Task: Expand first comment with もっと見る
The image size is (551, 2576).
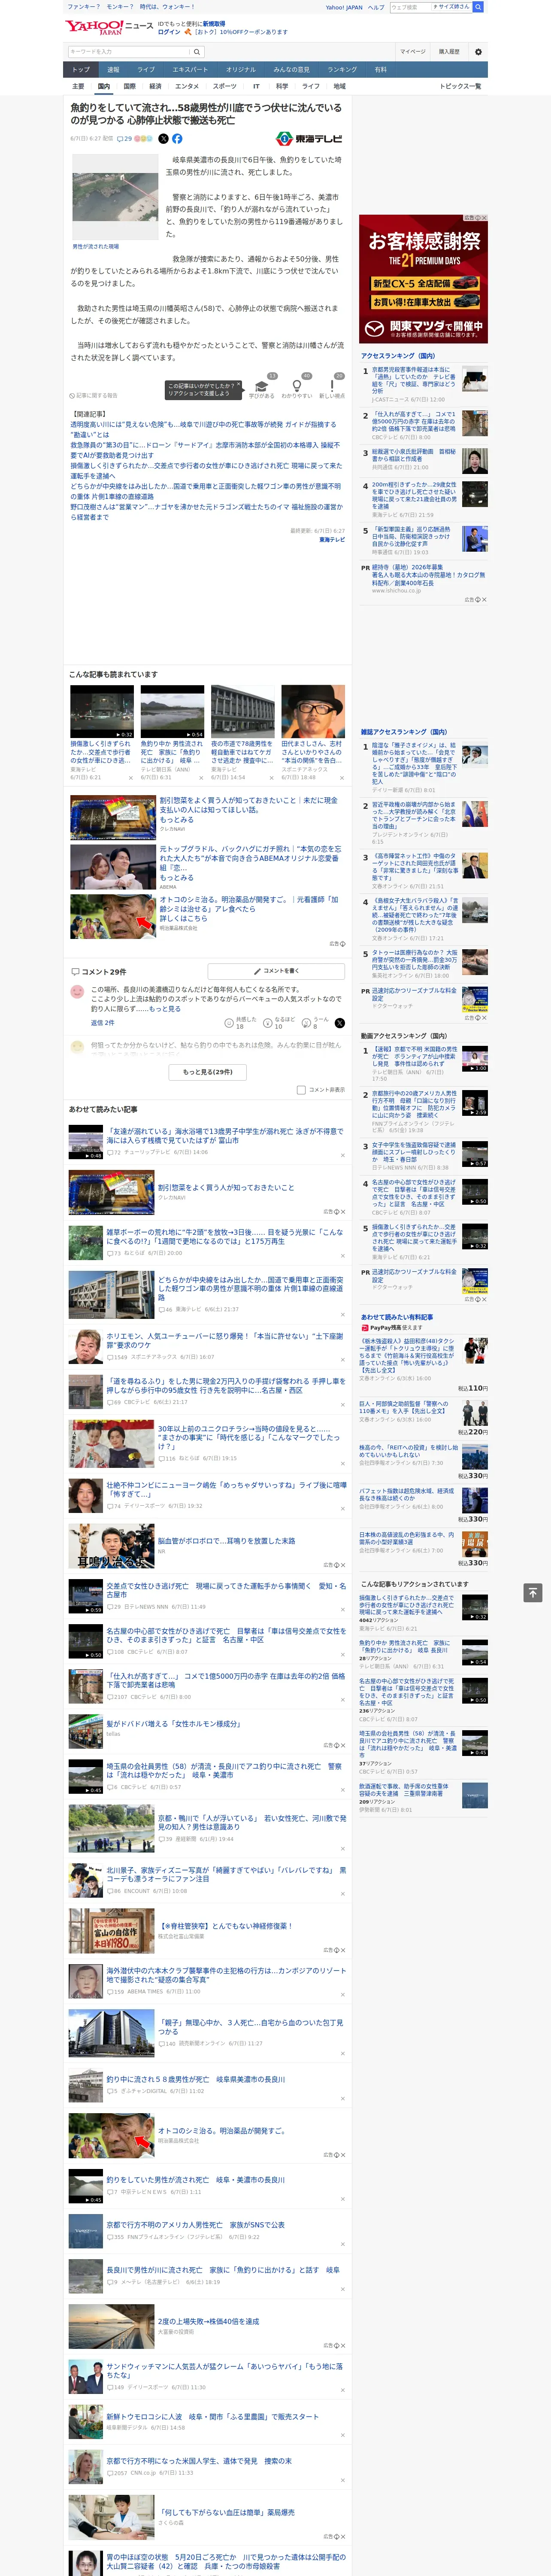Action: [165, 1009]
